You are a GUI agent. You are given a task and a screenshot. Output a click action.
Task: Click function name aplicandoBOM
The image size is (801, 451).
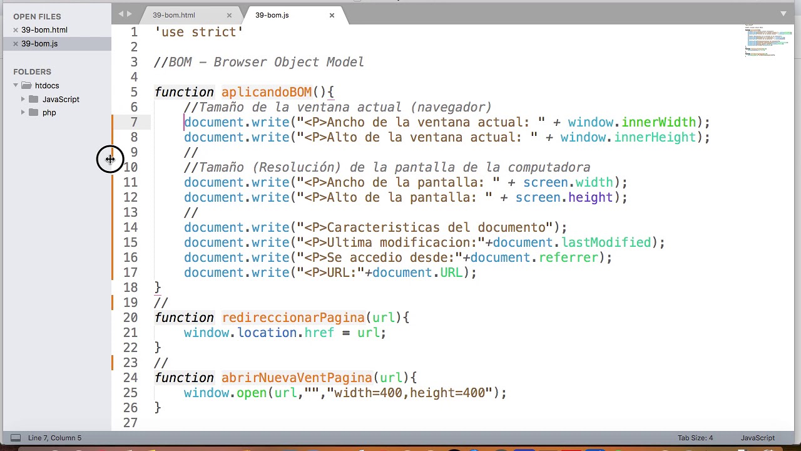[x=267, y=92]
